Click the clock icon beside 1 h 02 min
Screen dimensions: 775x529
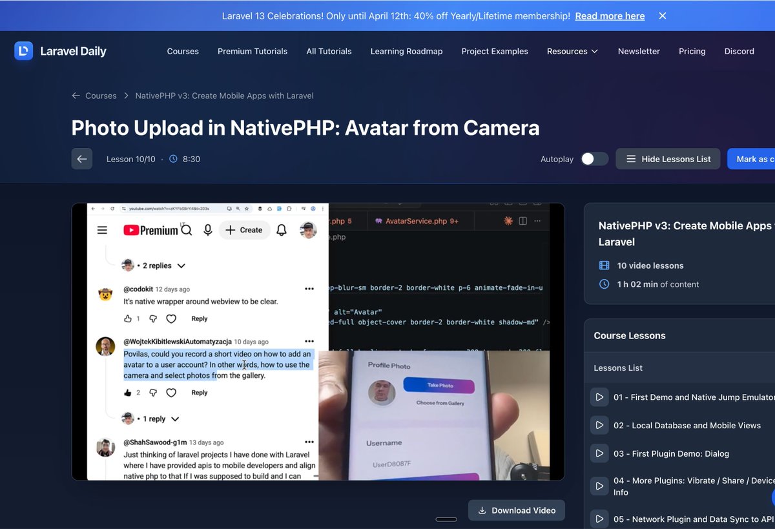pyautogui.click(x=604, y=284)
